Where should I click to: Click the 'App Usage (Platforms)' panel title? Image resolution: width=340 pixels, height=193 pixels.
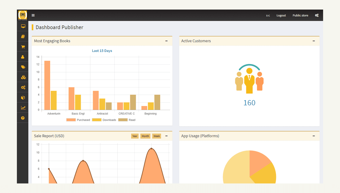point(200,136)
